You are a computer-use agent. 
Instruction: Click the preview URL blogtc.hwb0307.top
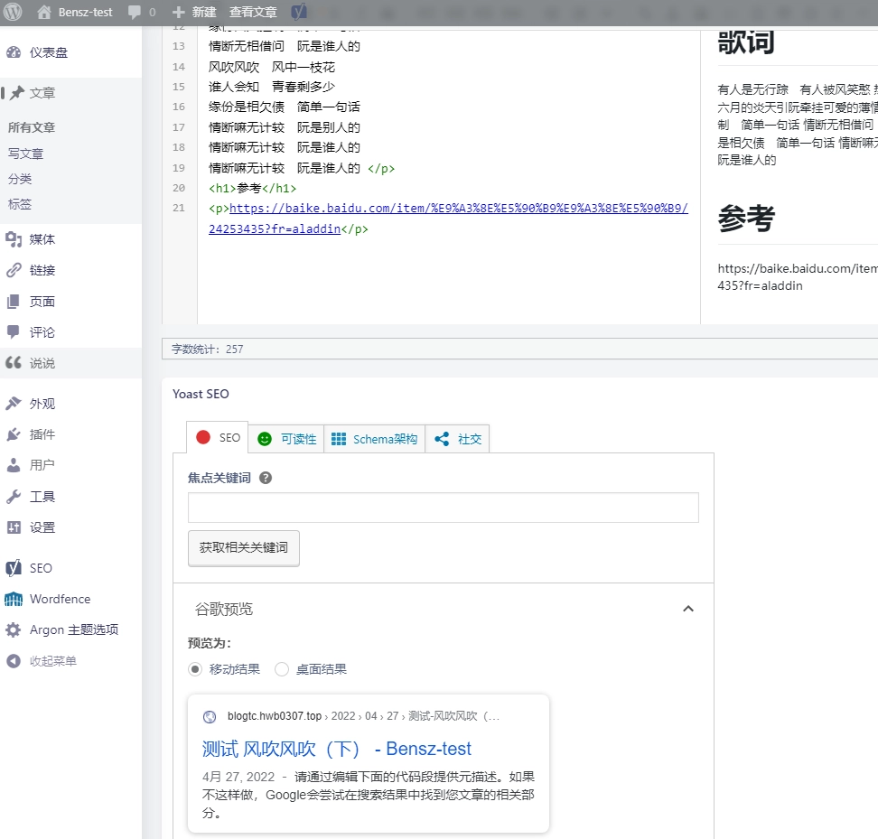[x=275, y=716]
